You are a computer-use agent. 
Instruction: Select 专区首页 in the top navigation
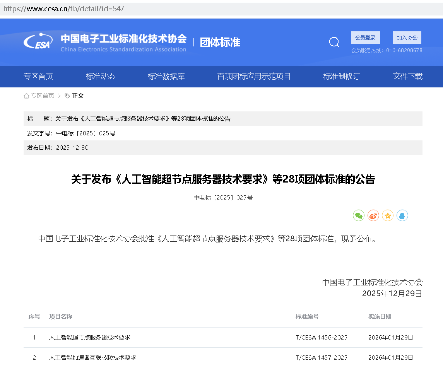click(38, 76)
